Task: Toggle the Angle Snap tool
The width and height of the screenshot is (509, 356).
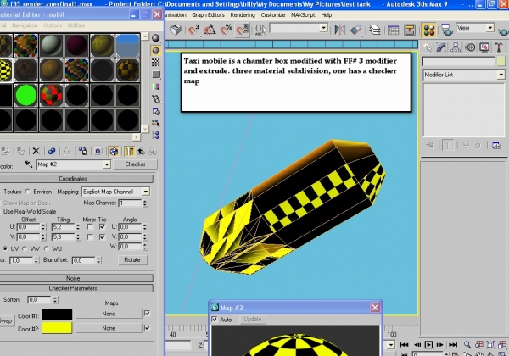Action: 210,30
